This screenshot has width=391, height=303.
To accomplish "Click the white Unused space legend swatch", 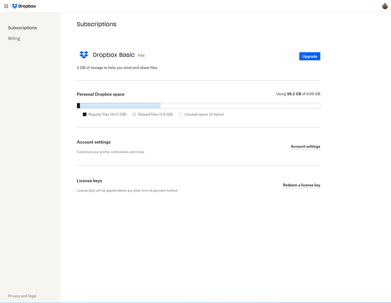I will (181, 114).
